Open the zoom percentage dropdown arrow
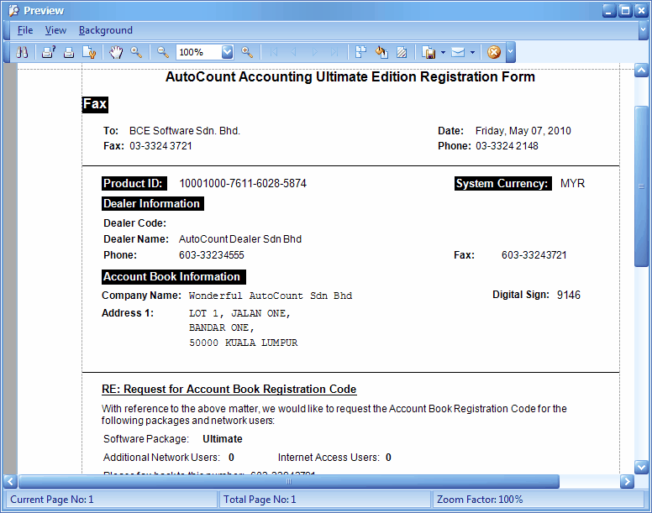 (x=227, y=52)
